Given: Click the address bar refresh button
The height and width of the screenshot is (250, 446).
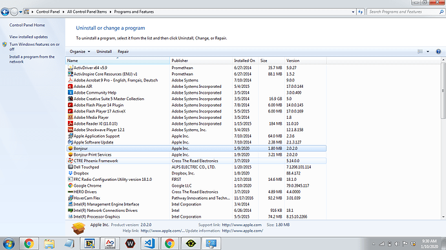Looking at the screenshot, I should [x=361, y=12].
